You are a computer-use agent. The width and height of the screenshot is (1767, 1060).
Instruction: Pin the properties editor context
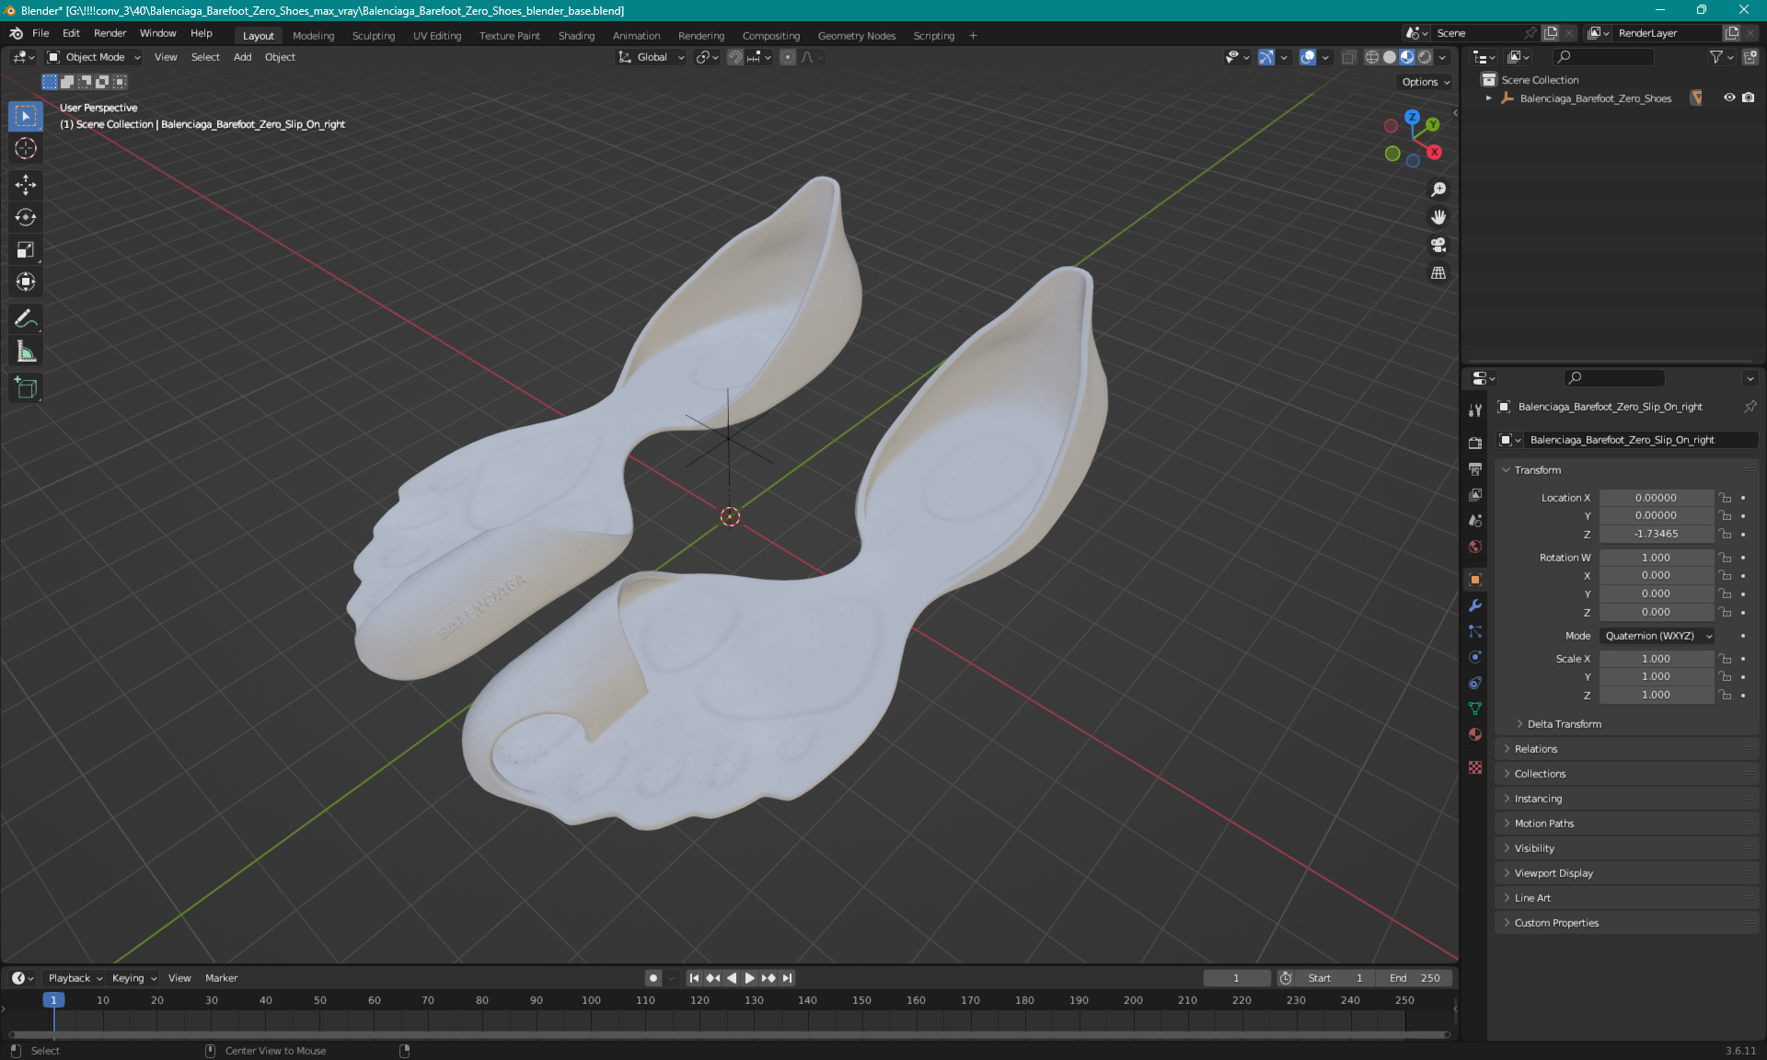(1750, 407)
